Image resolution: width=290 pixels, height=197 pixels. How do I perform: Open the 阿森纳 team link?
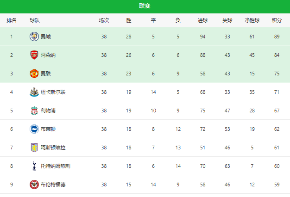[48, 55]
